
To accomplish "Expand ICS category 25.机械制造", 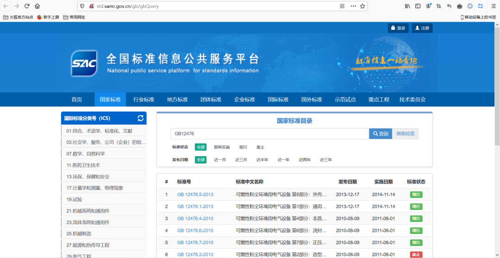I will 104,234.
